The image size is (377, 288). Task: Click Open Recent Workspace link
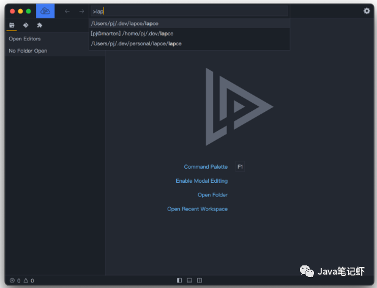click(x=197, y=209)
